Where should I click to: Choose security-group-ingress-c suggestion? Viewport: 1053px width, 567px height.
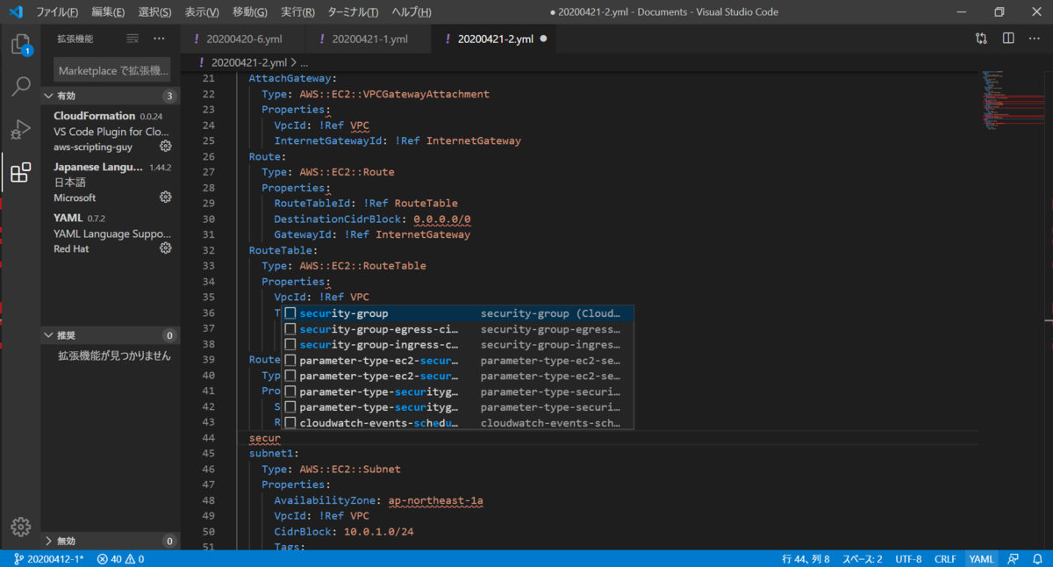point(457,345)
